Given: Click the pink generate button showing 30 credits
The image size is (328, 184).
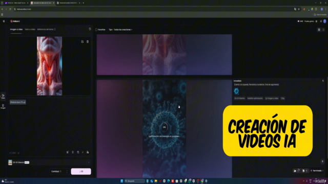Looking at the screenshot, I should click(x=81, y=172).
